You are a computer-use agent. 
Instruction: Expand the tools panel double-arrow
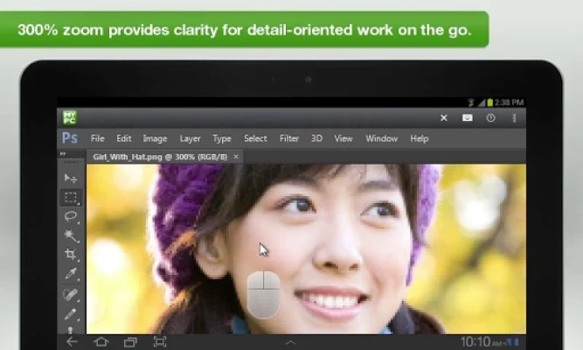click(x=63, y=154)
